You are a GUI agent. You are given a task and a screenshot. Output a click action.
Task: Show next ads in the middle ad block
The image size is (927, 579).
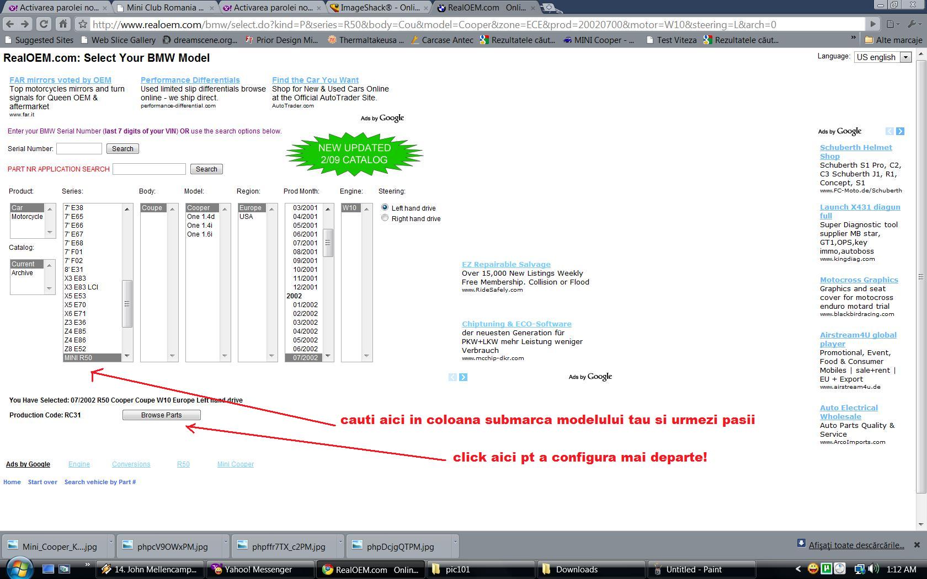click(x=463, y=377)
